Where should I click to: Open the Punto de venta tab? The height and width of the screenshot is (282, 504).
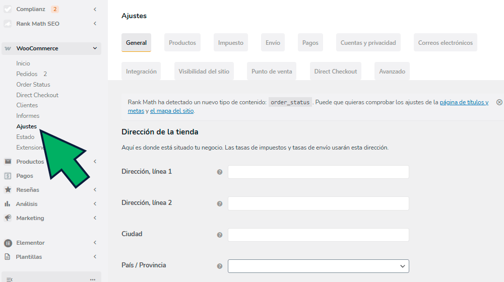coord(272,71)
